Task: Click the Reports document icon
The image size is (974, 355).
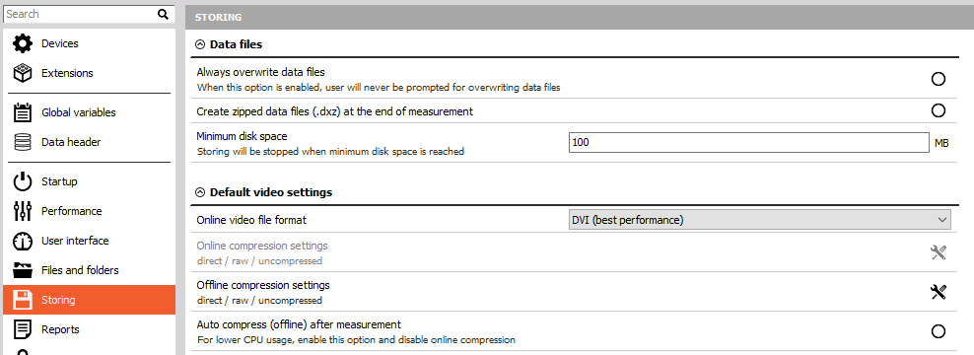Action: pyautogui.click(x=23, y=329)
